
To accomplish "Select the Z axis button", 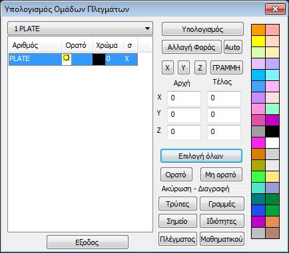I will click(200, 68).
